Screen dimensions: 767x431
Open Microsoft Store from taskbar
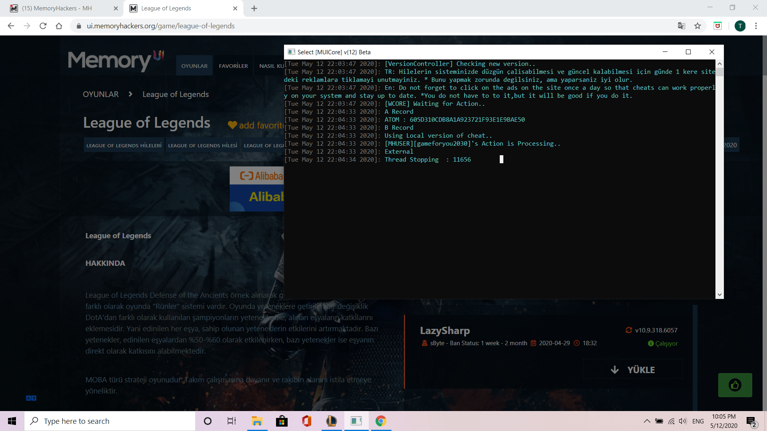[282, 421]
